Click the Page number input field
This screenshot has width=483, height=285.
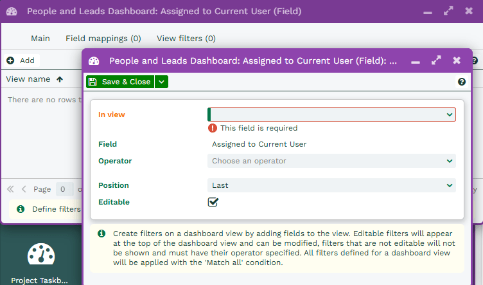[64, 189]
